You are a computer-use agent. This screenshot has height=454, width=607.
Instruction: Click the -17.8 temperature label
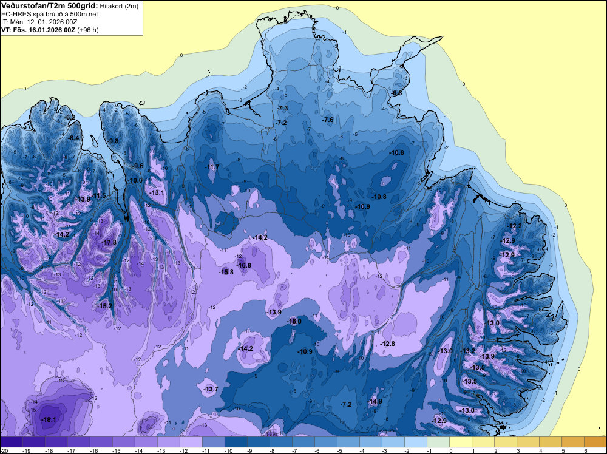[109, 243]
